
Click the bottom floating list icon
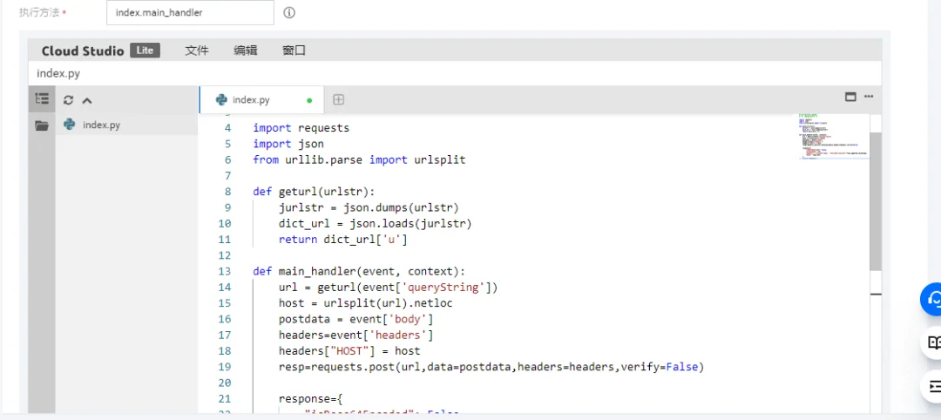933,386
